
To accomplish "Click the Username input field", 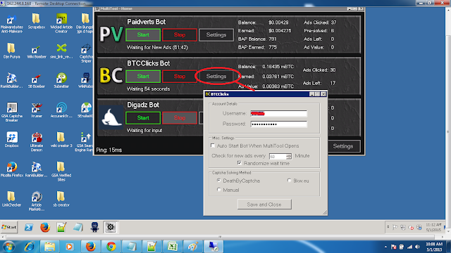I will pos(279,114).
